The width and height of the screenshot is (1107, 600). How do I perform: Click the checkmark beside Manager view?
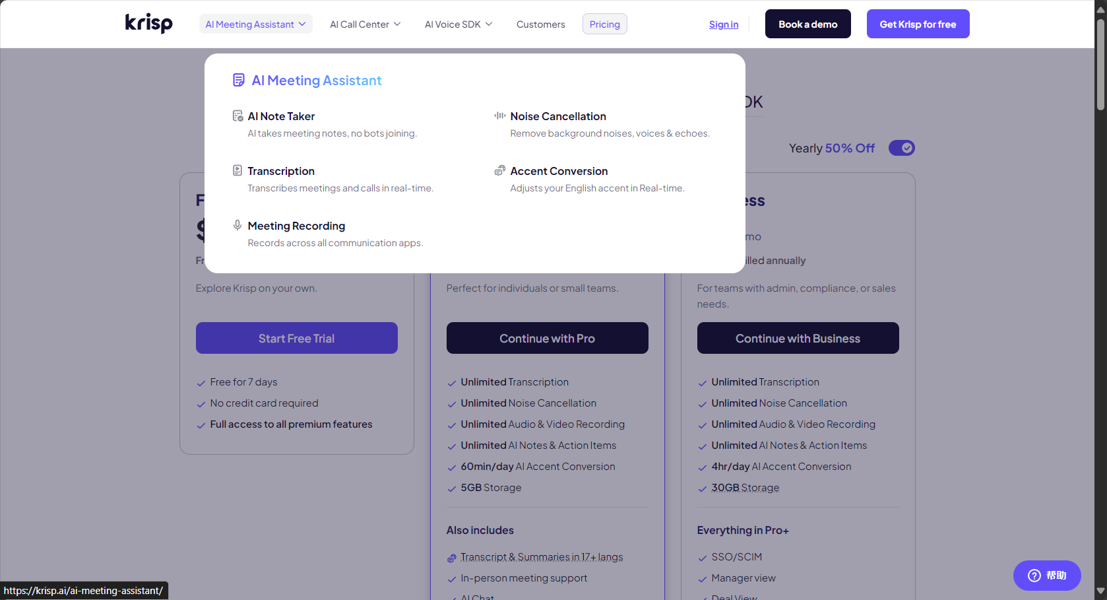(x=703, y=580)
